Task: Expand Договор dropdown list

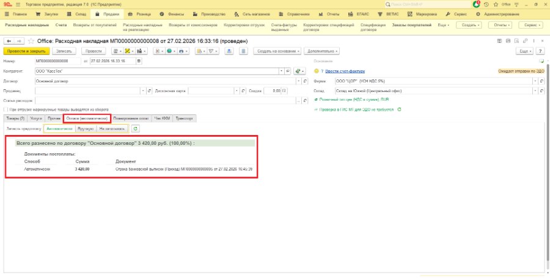Action: (299, 81)
